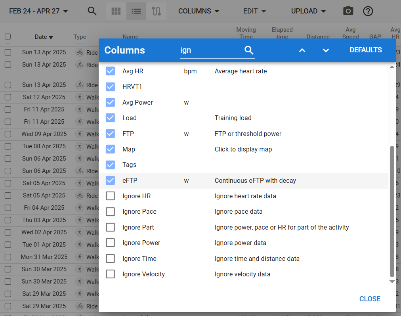Viewport: 401px width, 316px height.
Task: Uncheck the HRVT1 column
Action: [x=110, y=87]
